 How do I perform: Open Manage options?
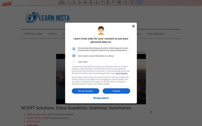pos(101,98)
